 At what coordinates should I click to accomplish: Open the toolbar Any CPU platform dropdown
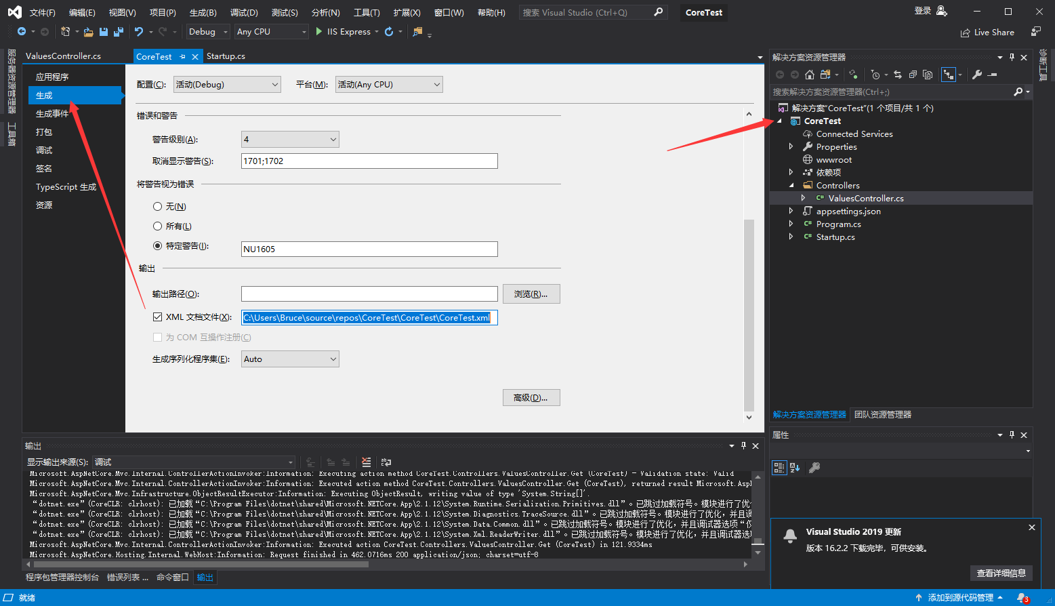(271, 31)
